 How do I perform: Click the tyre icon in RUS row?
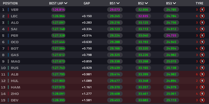[202, 68]
